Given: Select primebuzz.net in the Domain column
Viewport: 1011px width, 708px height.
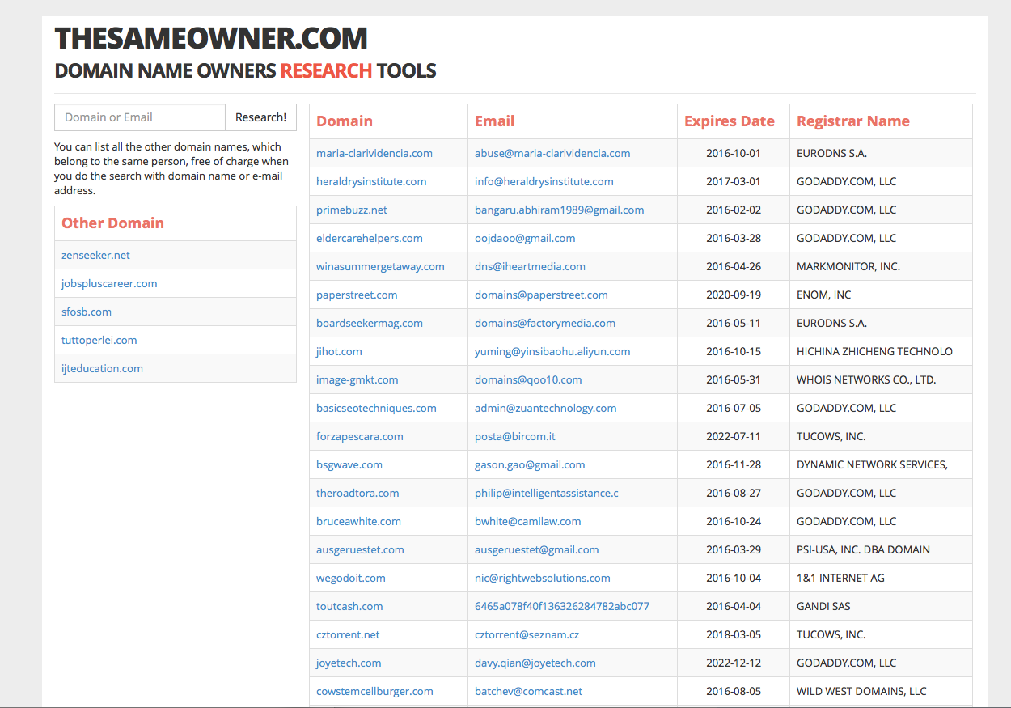Looking at the screenshot, I should [350, 209].
